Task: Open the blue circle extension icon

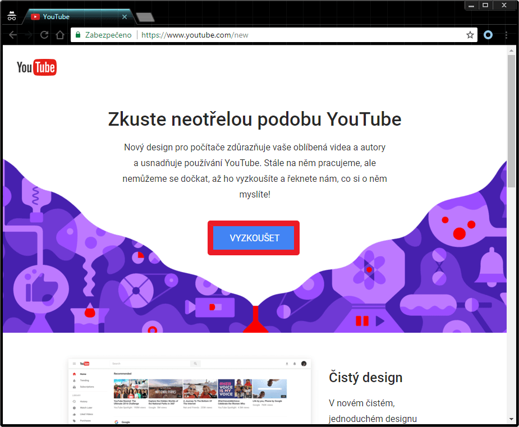Action: (488, 35)
